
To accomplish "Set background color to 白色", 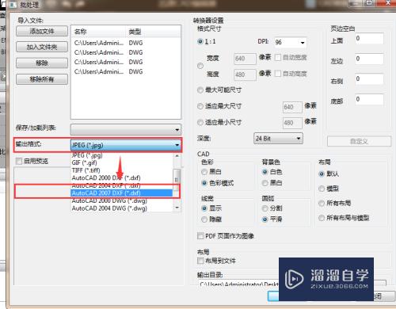I will (x=265, y=172).
